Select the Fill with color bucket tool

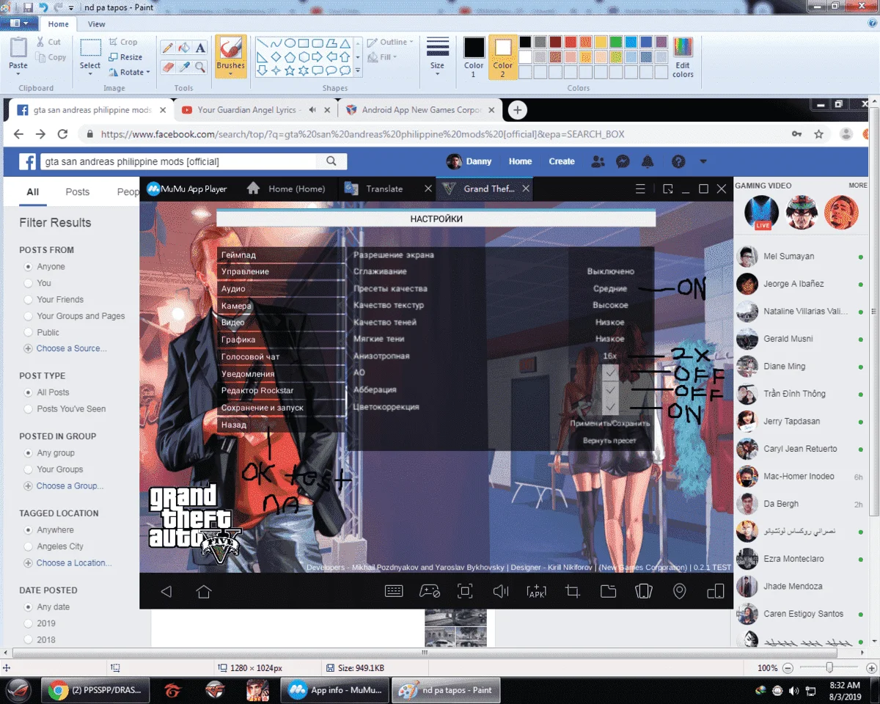[184, 48]
